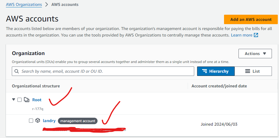Click the external link icon beside Learn more
This screenshot has height=138, width=279.
(256, 35)
